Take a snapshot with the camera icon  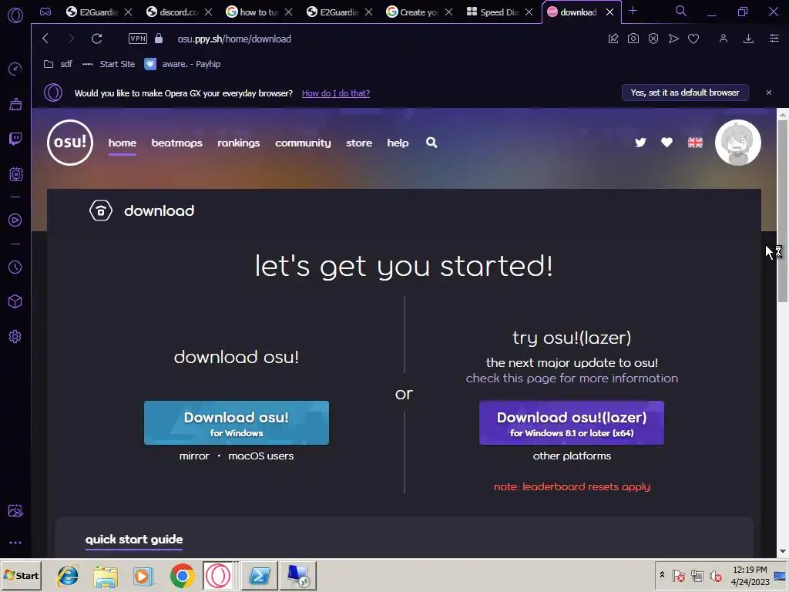[x=633, y=39]
